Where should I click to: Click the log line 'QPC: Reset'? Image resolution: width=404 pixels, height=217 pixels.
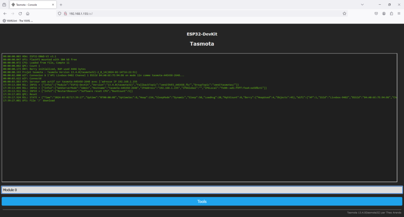point(20,94)
